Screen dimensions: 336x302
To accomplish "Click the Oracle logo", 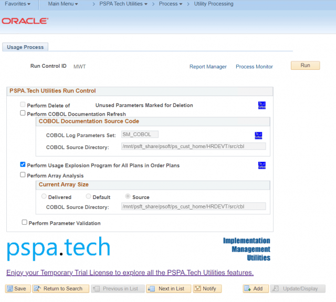I will pos(25,21).
